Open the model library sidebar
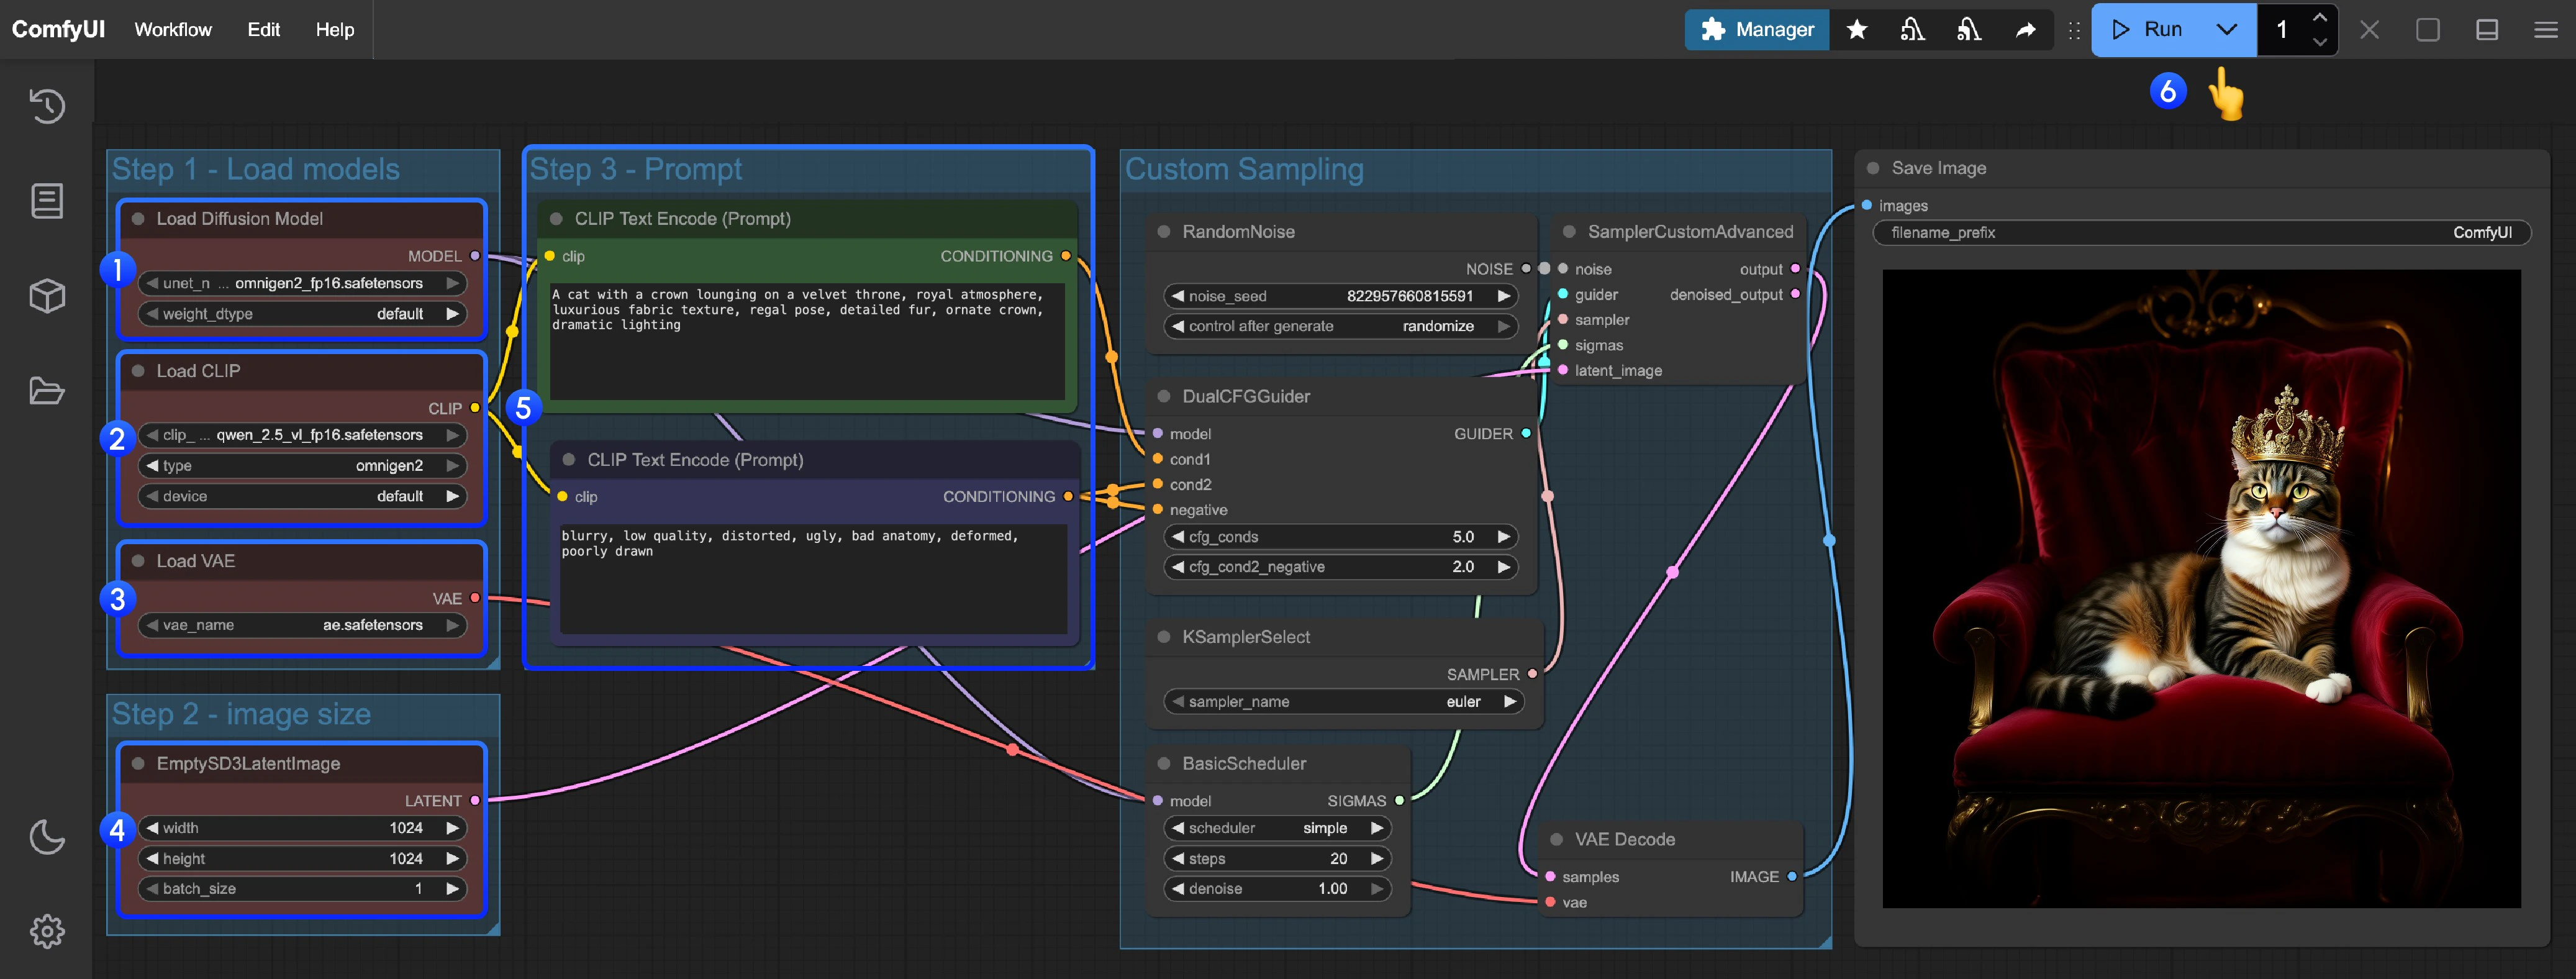Image resolution: width=2576 pixels, height=979 pixels. (x=47, y=295)
